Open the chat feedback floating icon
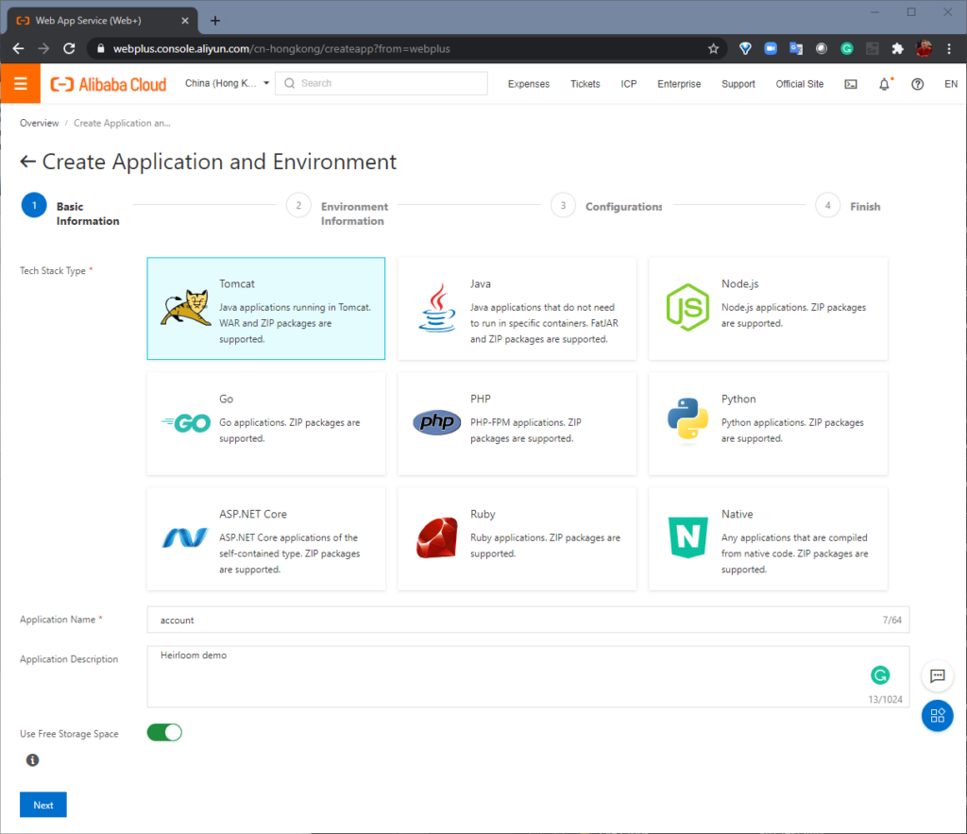967x834 pixels. coord(938,675)
